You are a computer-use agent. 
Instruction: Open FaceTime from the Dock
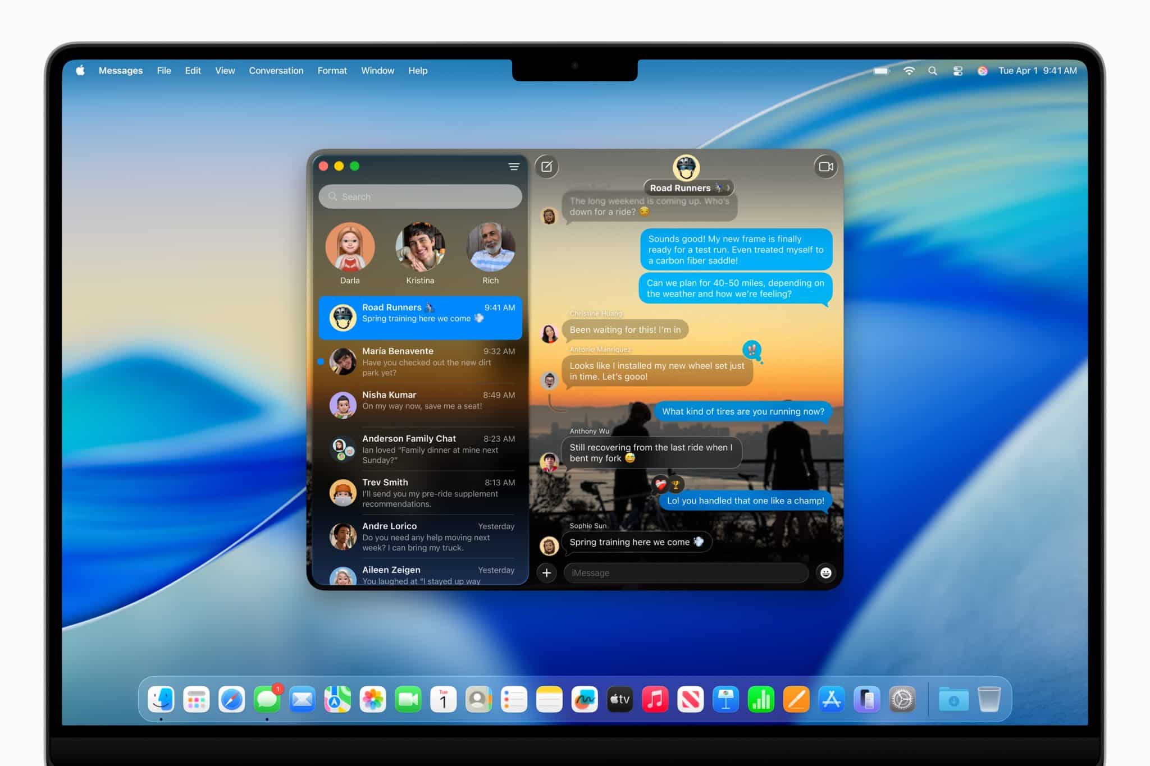tap(408, 699)
